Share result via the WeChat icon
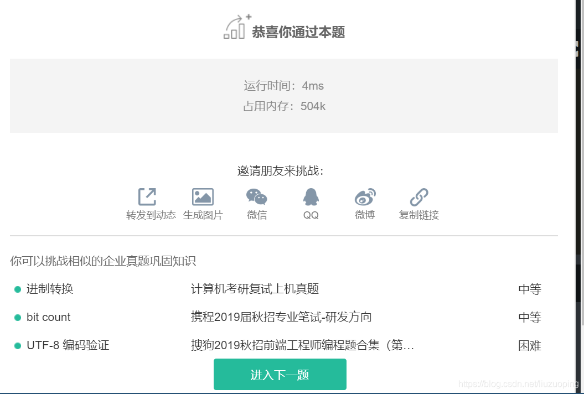Screen dimensions: 584x394 pyautogui.click(x=256, y=196)
